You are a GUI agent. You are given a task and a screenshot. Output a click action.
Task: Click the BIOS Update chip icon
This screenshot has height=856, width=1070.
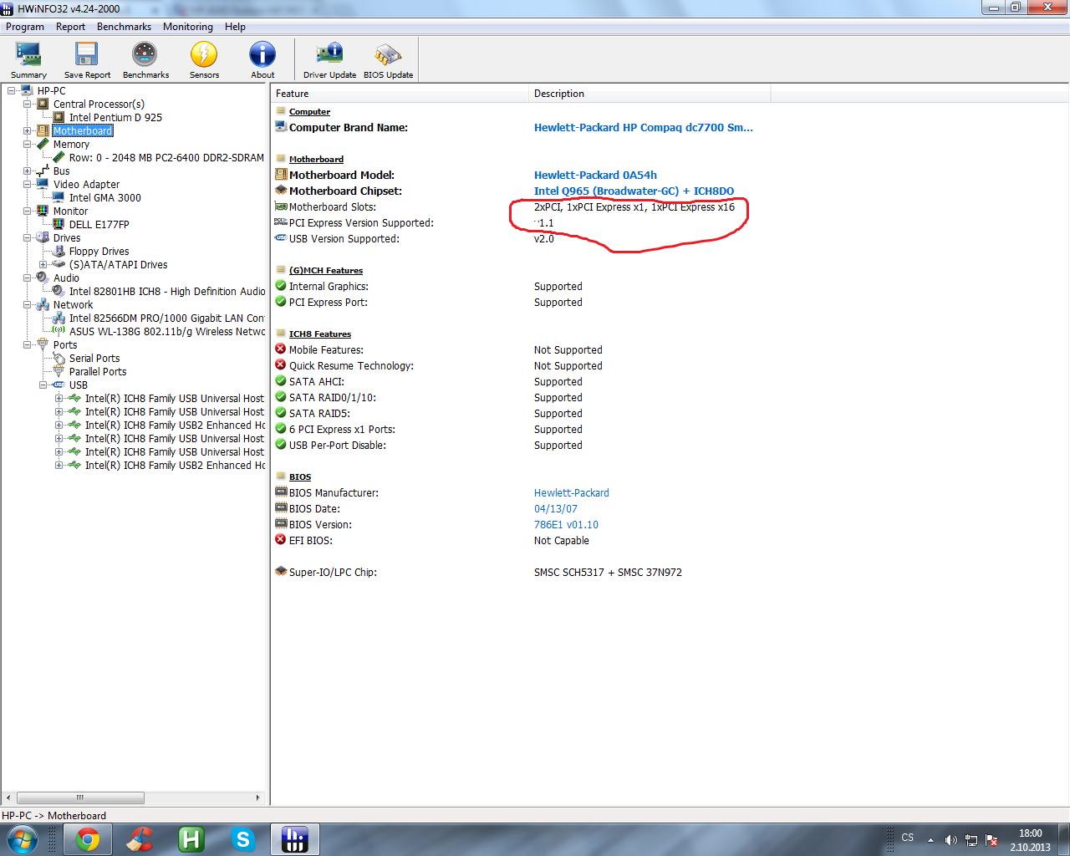coord(388,54)
